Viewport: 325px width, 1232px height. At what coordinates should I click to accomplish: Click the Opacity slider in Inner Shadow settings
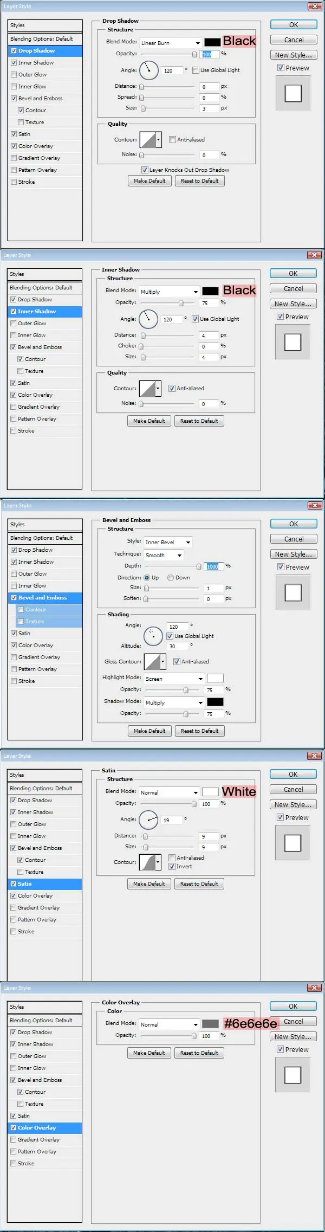pyautogui.click(x=168, y=303)
